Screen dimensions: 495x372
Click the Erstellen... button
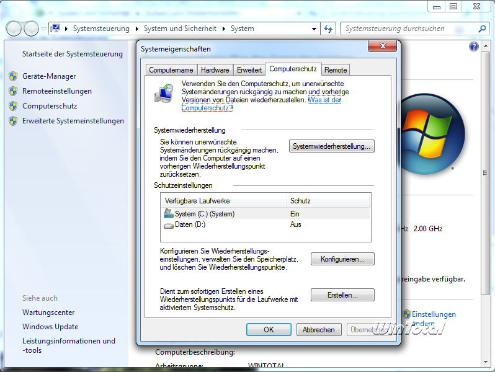342,295
